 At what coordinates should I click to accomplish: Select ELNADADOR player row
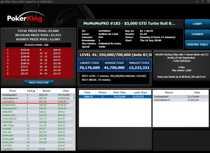pos(37,105)
